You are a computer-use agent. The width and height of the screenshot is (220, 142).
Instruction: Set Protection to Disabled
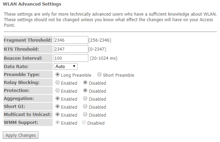click(x=85, y=91)
